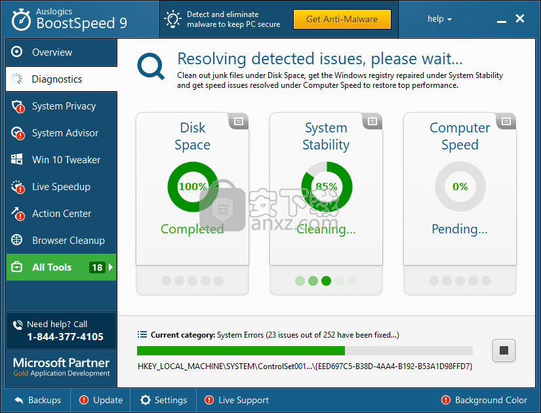Click the BoostSpeed stopwatch logo icon
The height and width of the screenshot is (413, 541).
tap(21, 20)
